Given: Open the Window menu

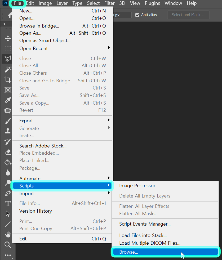Looking at the screenshot, I should click(173, 3).
